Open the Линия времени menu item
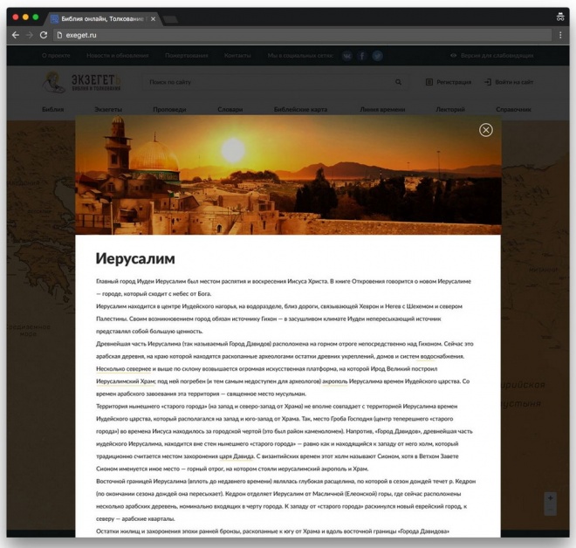This screenshot has width=576, height=548. [x=382, y=109]
